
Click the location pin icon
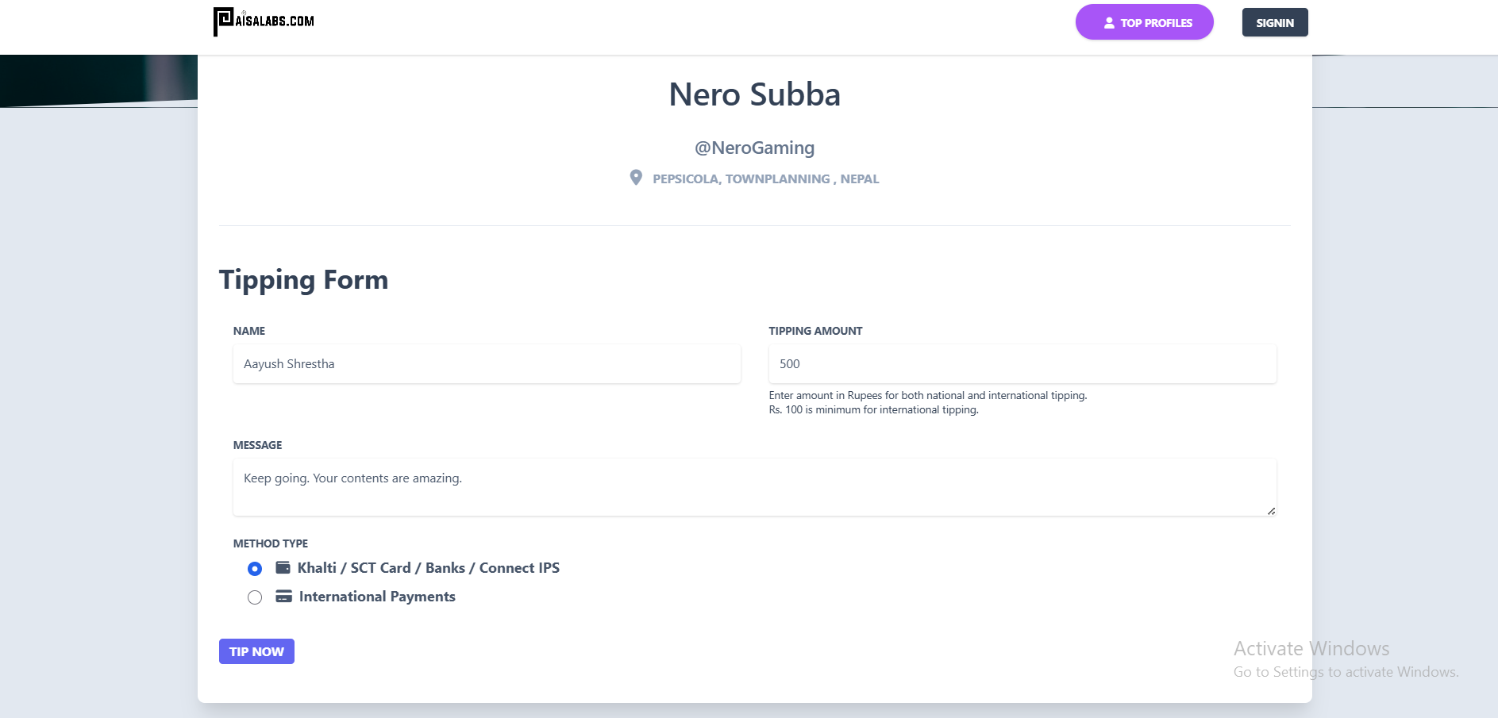pyautogui.click(x=636, y=178)
